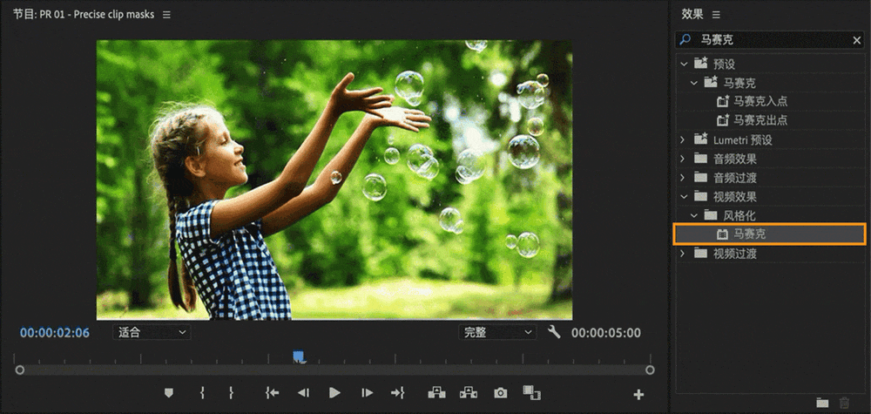Select the 马赛克 effect under 风格化
The image size is (871, 414).
pos(770,234)
